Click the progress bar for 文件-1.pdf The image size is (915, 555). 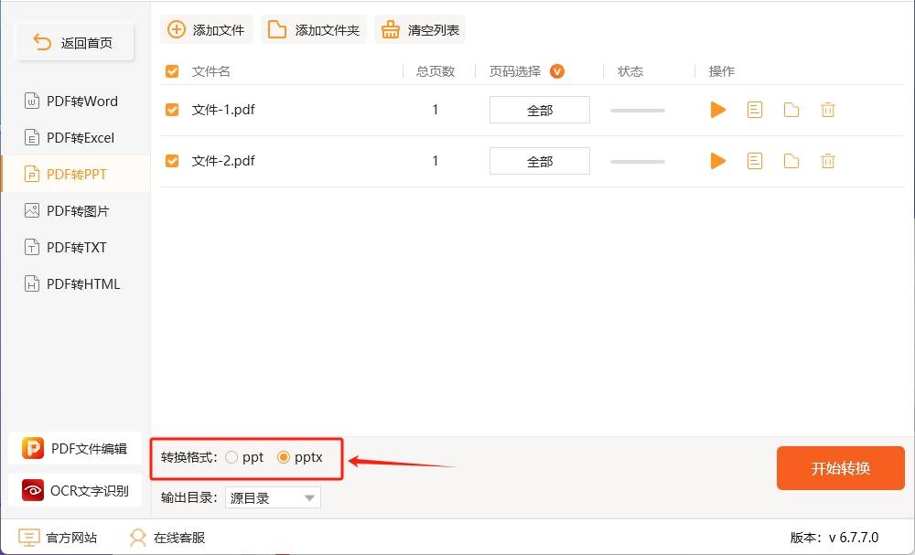click(637, 109)
